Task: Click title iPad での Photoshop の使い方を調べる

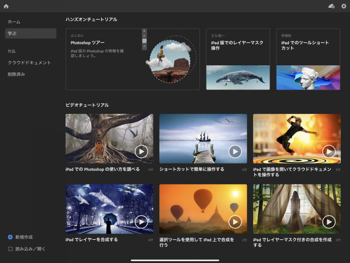Action: click(103, 169)
